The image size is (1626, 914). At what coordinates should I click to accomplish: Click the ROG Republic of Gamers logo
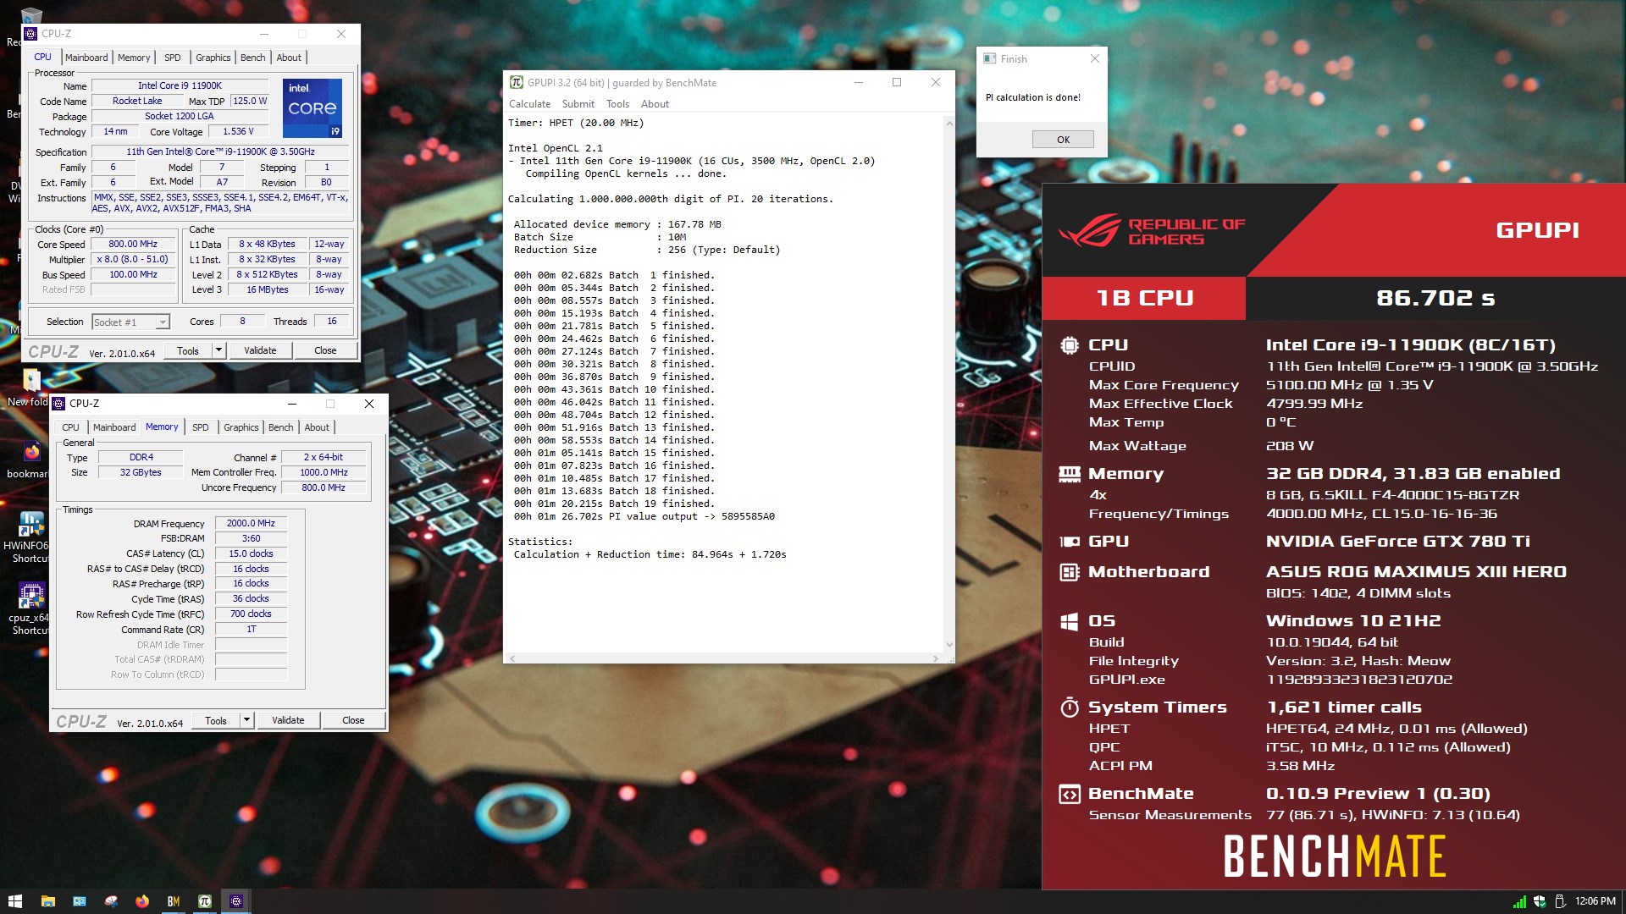pos(1152,231)
